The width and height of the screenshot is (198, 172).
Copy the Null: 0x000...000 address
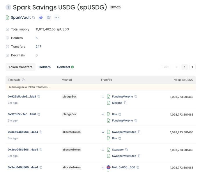coord(138,167)
